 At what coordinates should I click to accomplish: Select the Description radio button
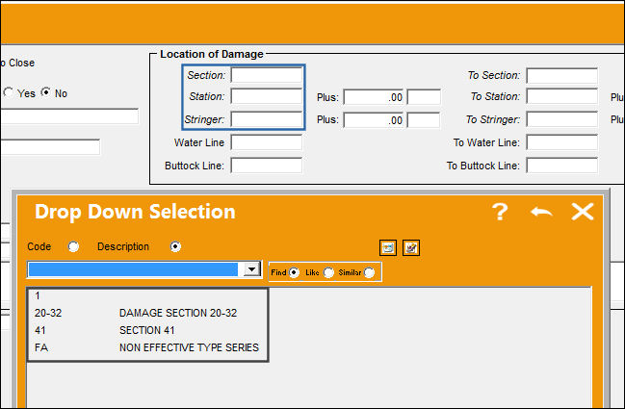[x=175, y=247]
